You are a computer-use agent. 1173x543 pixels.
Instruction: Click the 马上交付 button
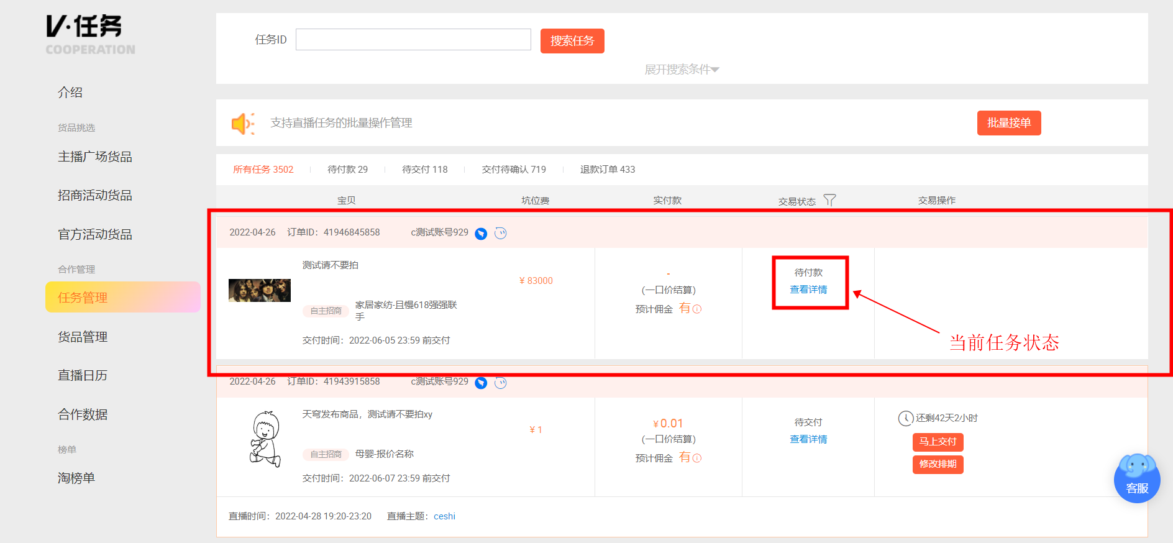(938, 442)
